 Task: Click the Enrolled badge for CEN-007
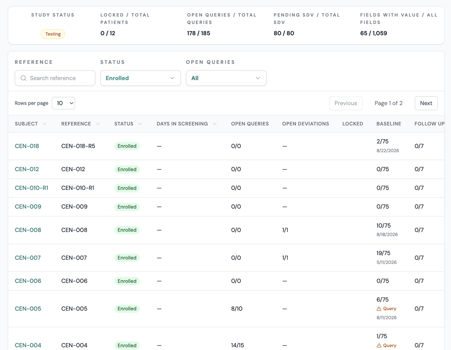click(127, 258)
